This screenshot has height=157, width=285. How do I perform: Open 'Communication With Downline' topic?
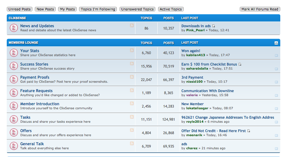click(208, 91)
